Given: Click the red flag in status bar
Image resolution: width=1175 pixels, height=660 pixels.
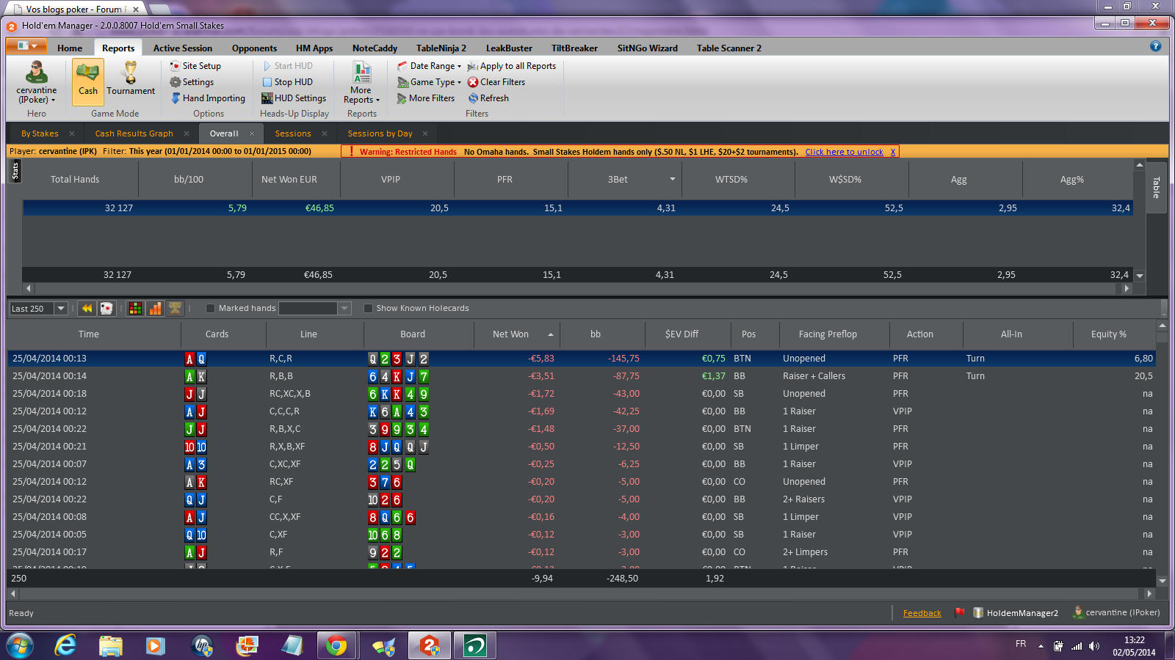Looking at the screenshot, I should click(x=959, y=612).
